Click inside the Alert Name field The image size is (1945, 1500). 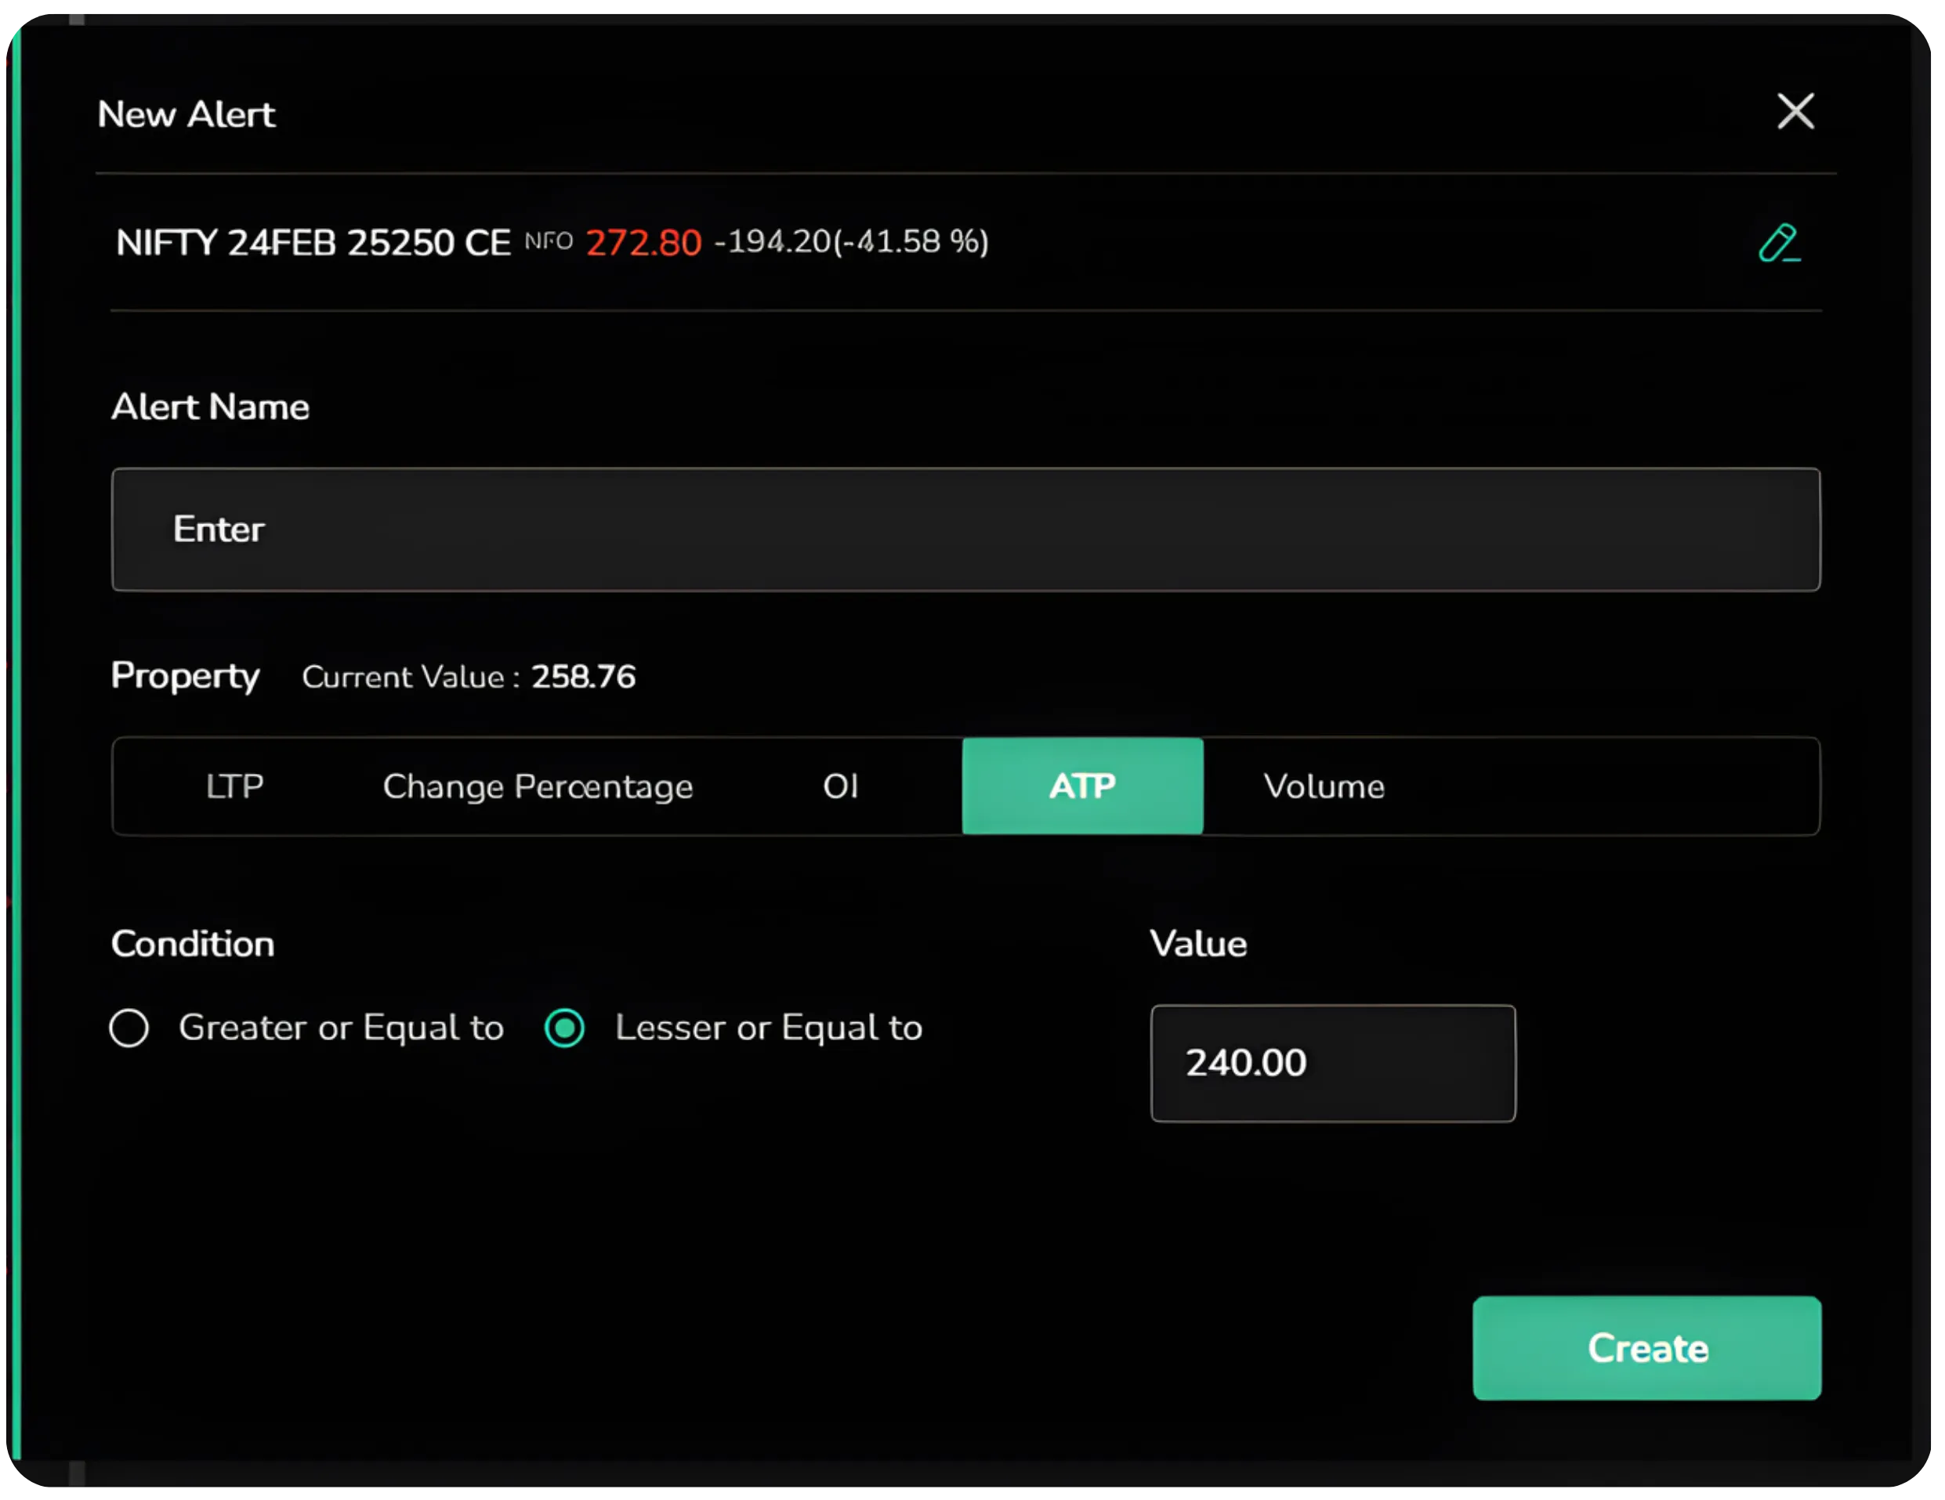pyautogui.click(x=966, y=530)
